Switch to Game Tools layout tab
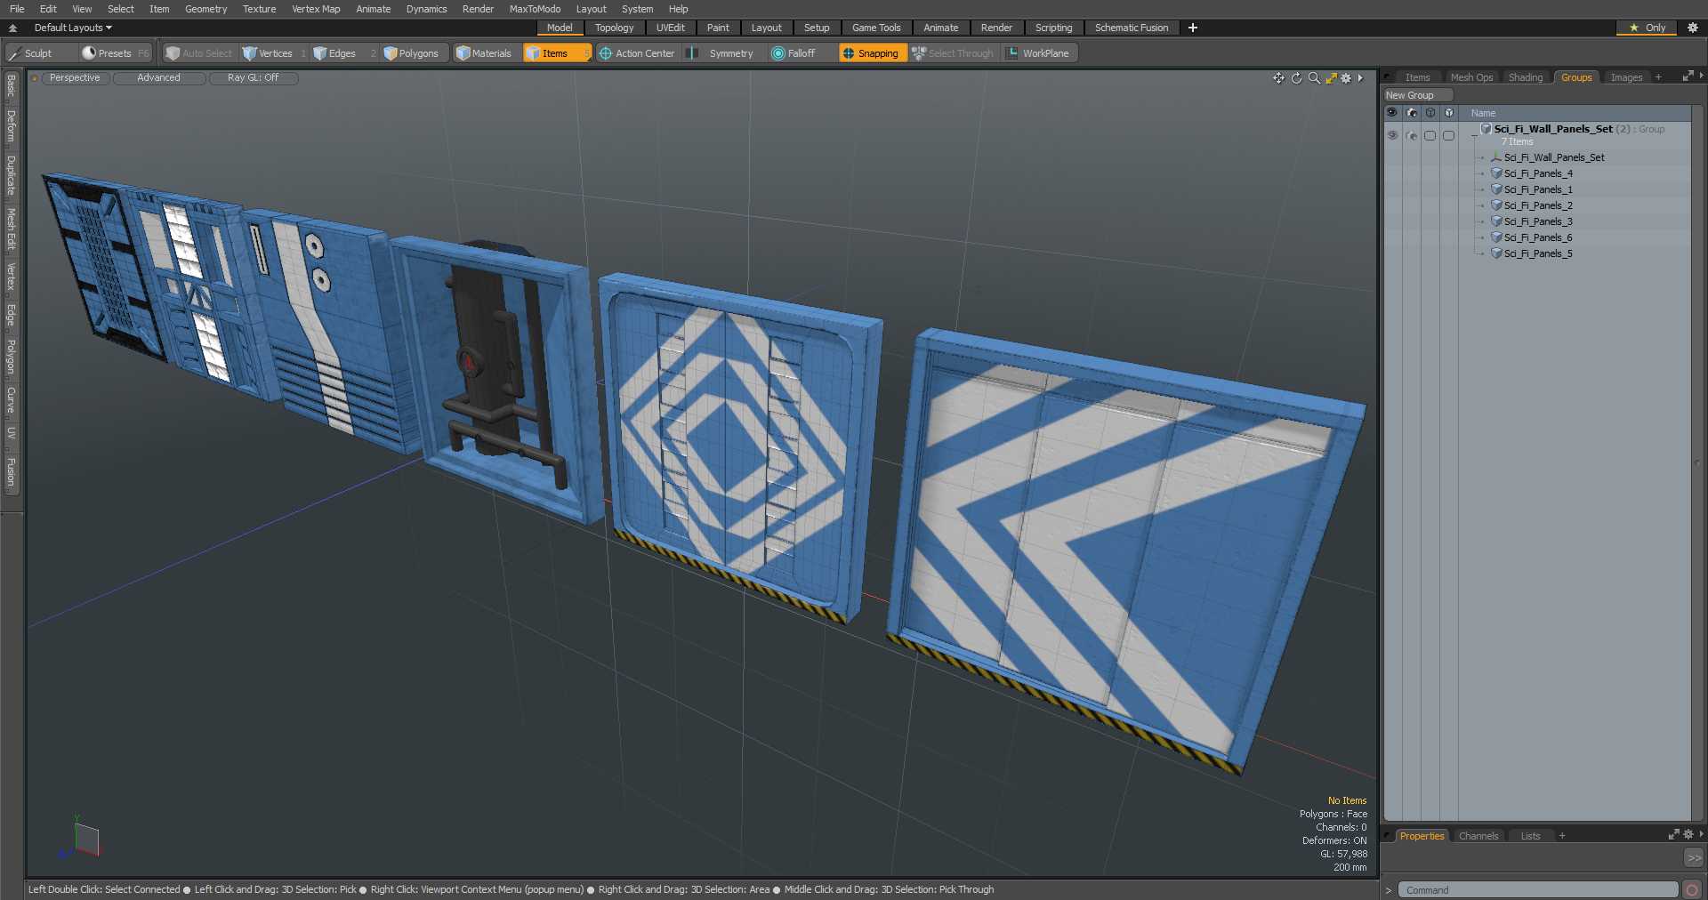1708x900 pixels. [x=876, y=28]
